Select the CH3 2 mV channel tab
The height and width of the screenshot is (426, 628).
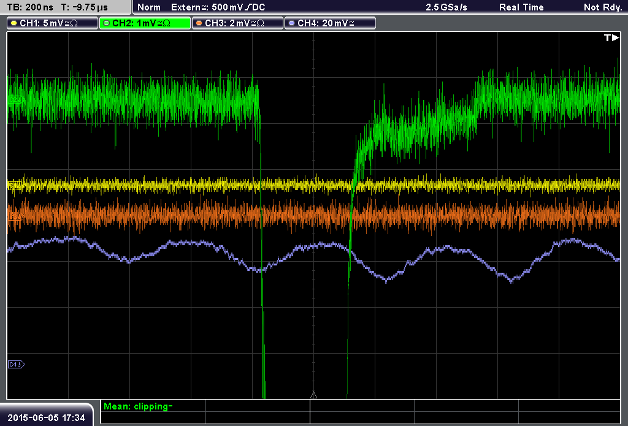237,23
